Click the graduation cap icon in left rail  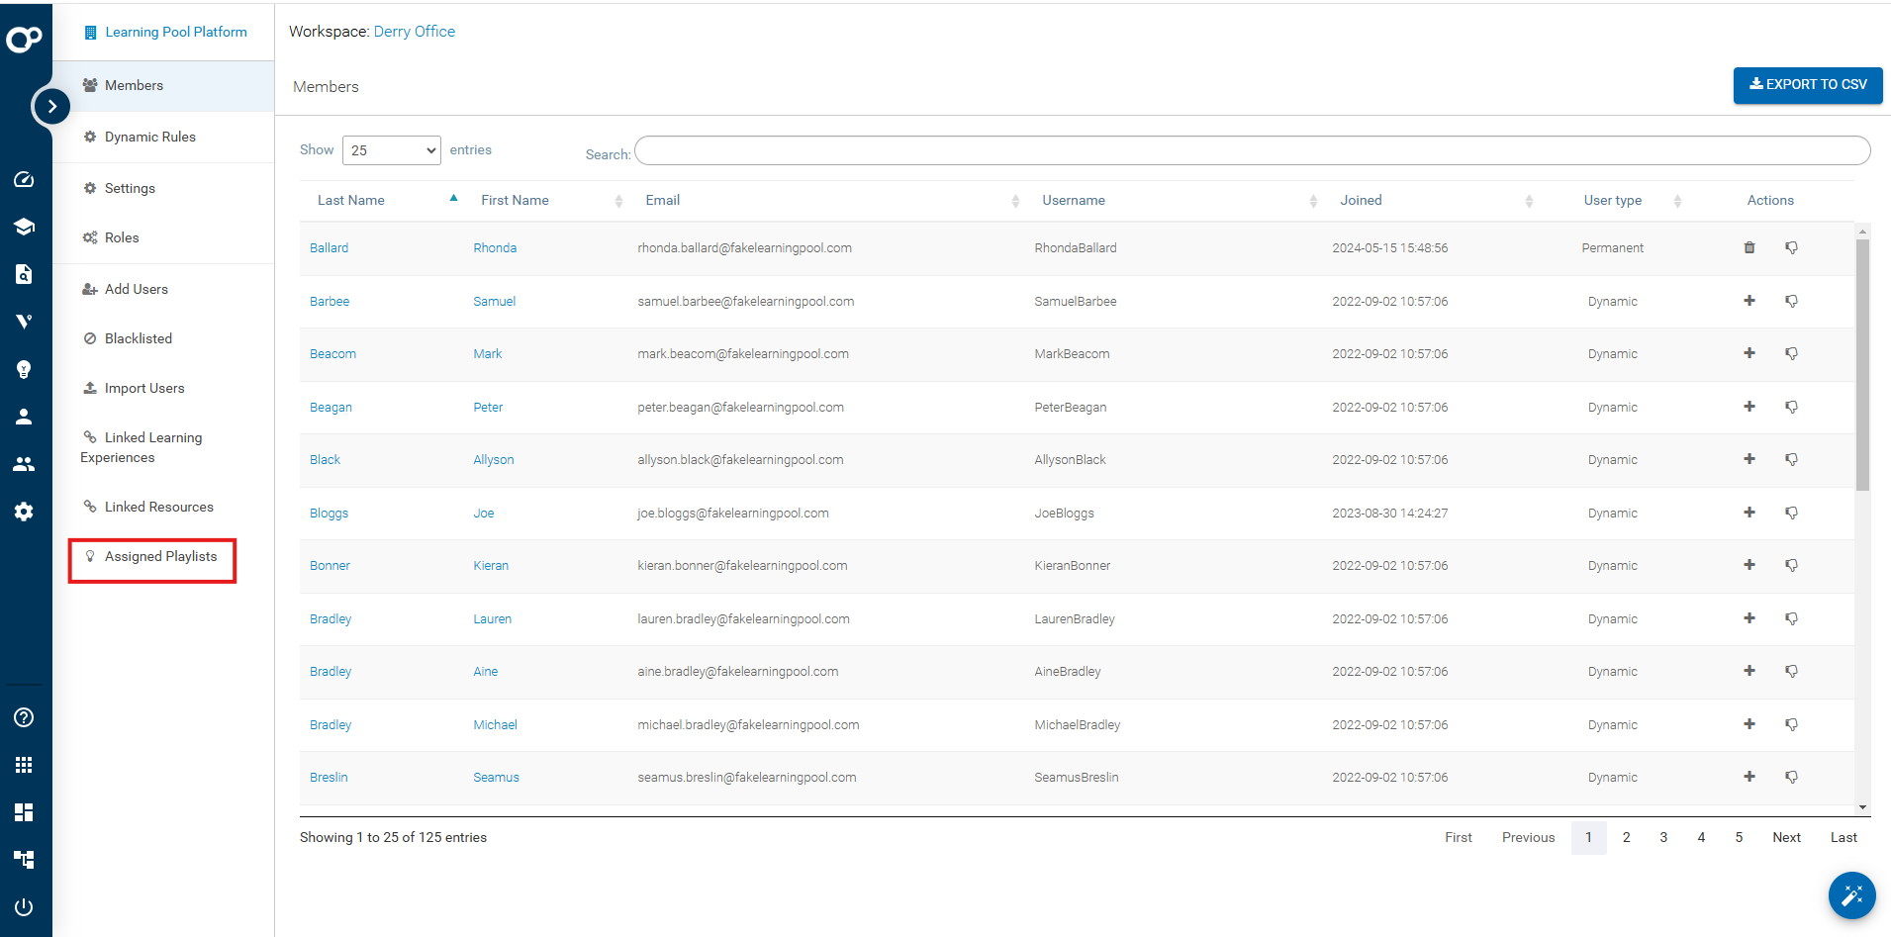(x=24, y=227)
